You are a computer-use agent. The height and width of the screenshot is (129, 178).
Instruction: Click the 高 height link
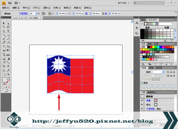pyautogui.click(x=106, y=14)
